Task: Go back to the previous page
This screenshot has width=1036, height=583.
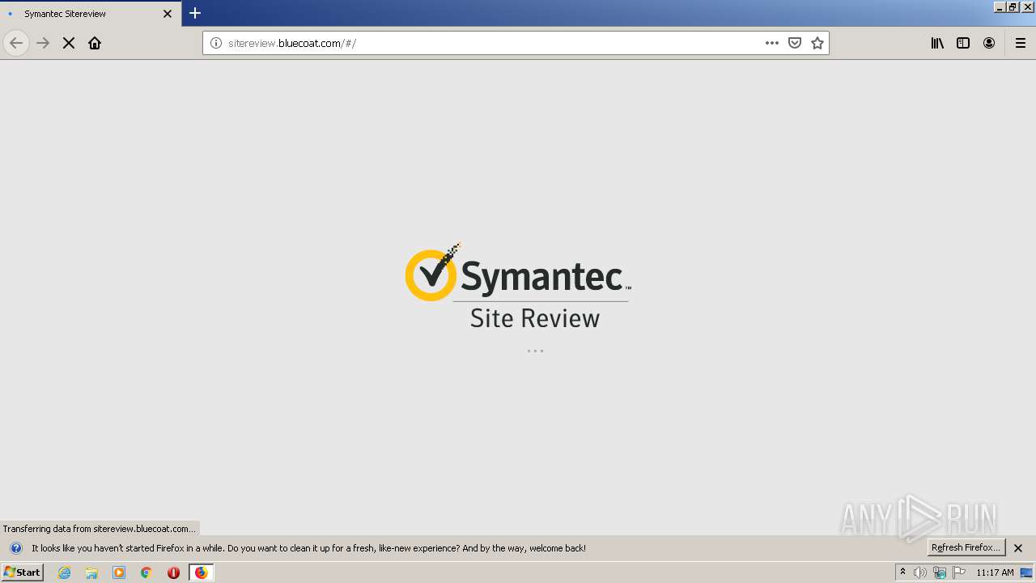Action: 16,43
